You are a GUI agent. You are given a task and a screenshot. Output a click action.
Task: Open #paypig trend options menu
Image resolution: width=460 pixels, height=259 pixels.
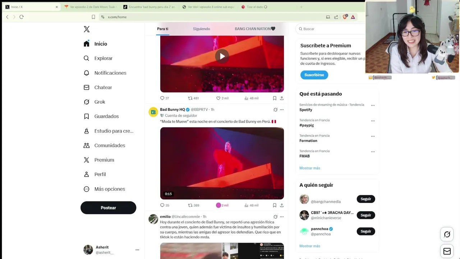coord(373,121)
